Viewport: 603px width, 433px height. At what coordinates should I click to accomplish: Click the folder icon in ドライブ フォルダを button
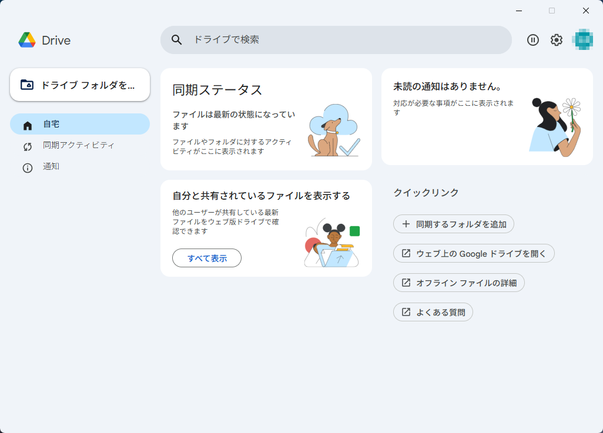tap(27, 85)
